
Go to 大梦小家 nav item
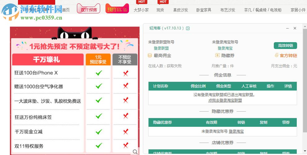[x=141, y=10]
